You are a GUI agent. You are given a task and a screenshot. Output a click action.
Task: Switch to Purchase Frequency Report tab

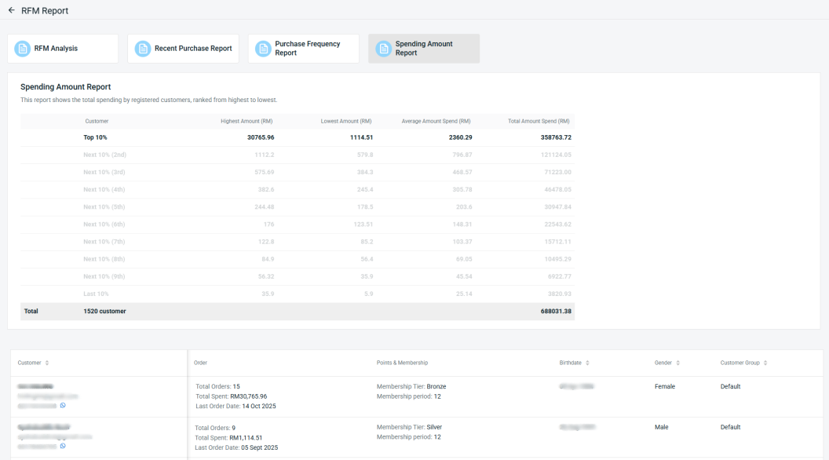307,49
